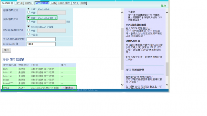Image resolution: width=207 pixels, height=116 pixels.
Task: Click 中斷連線 to disconnect rb450g
Action: click(68, 87)
